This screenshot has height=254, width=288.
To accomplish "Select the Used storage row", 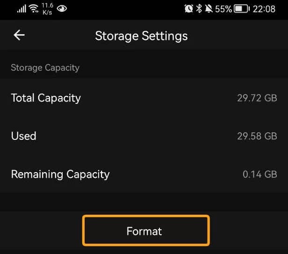I will coord(144,136).
